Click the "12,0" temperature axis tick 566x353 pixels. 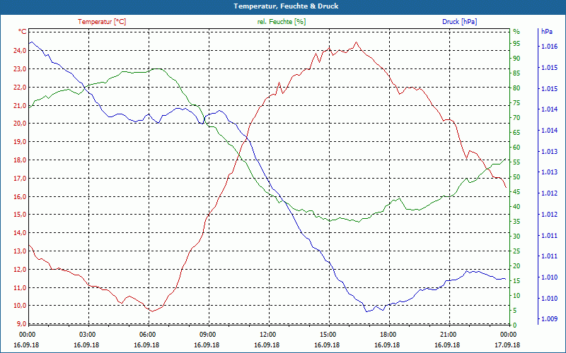(x=20, y=270)
